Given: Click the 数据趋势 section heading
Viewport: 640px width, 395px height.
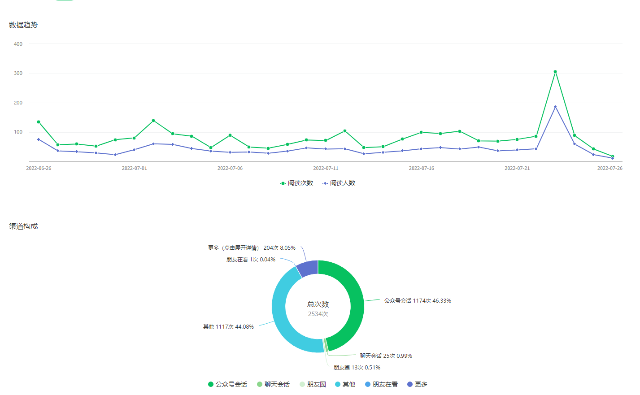Looking at the screenshot, I should tap(23, 25).
